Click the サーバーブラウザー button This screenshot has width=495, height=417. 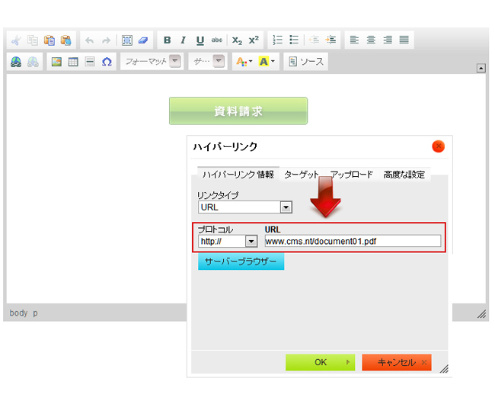click(x=241, y=261)
